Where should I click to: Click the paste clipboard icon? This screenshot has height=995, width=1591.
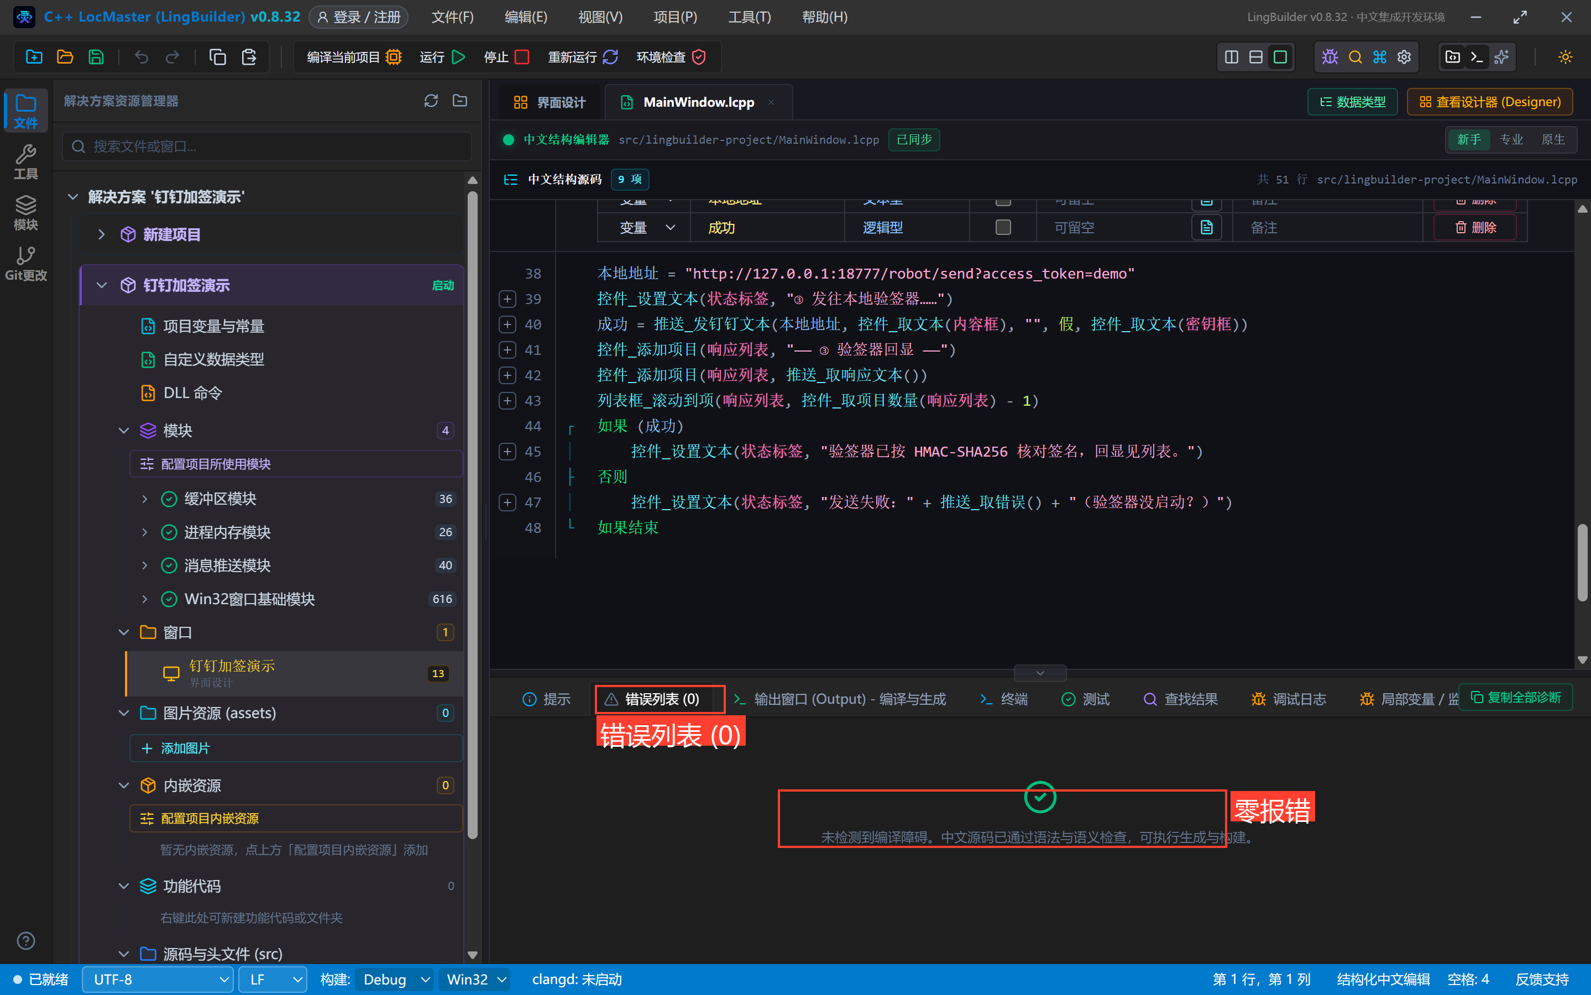tap(249, 57)
